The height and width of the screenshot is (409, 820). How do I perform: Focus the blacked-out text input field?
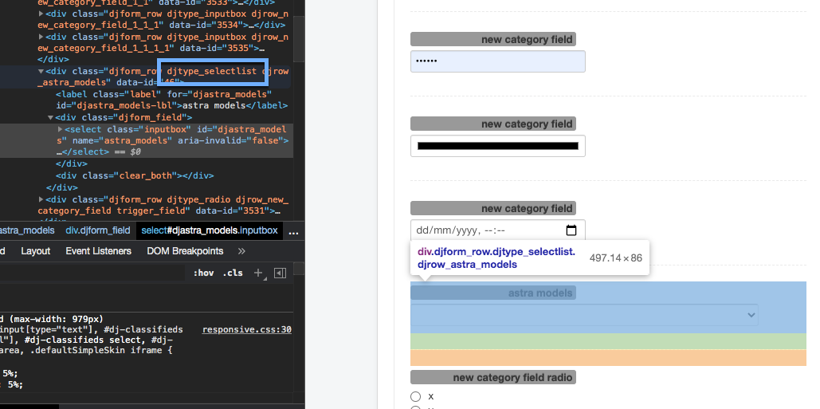pyautogui.click(x=498, y=146)
